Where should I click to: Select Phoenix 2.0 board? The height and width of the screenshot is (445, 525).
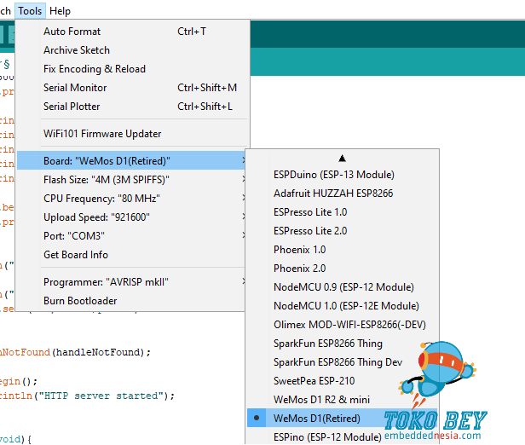(343, 269)
